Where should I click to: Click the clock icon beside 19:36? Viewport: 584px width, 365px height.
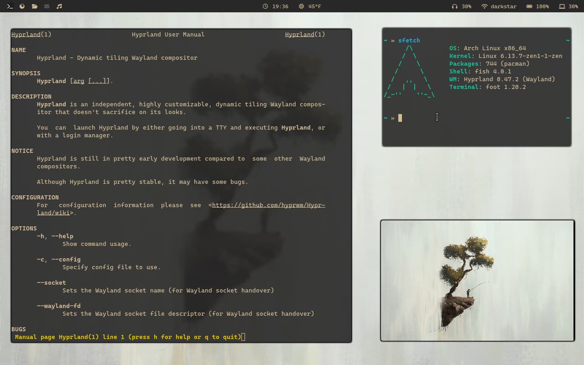[266, 6]
